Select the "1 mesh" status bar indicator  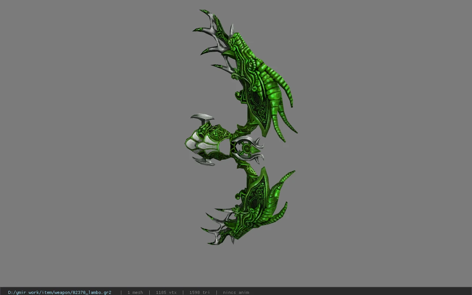135,292
